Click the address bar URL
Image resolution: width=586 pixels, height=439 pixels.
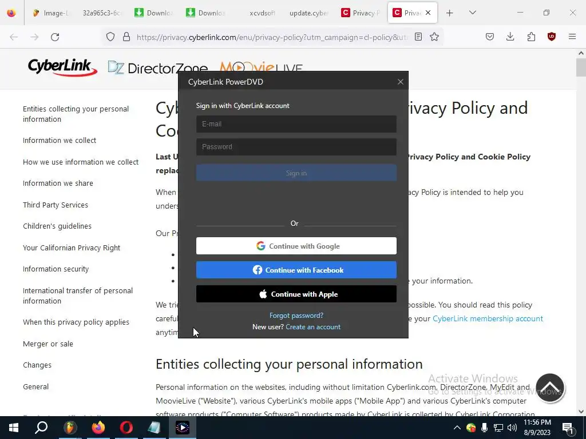(x=272, y=37)
